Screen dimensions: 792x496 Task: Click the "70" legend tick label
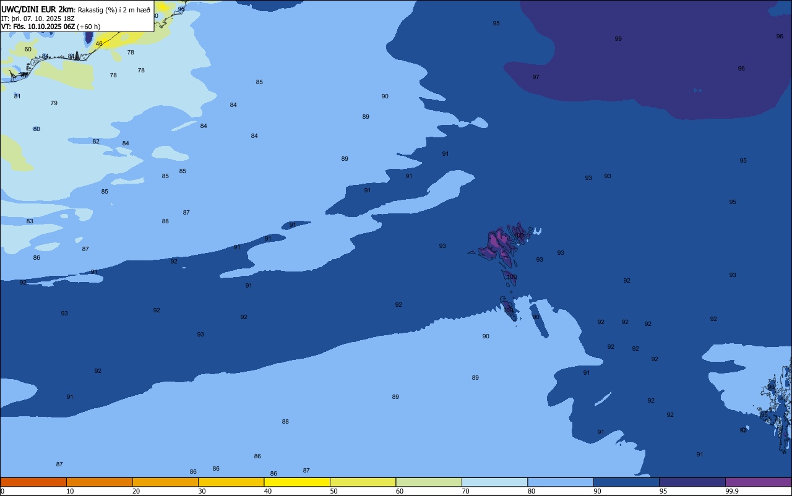466,491
